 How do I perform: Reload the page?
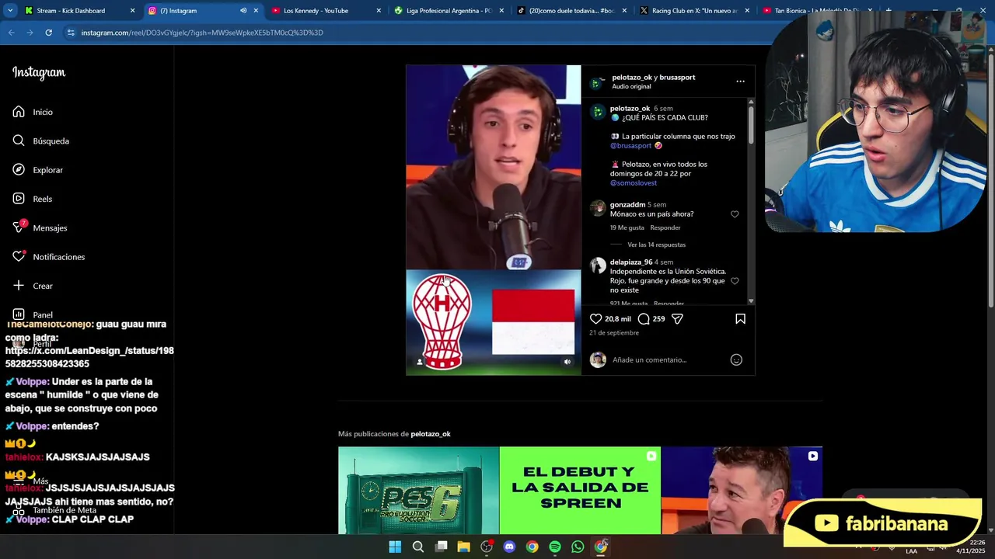click(48, 33)
